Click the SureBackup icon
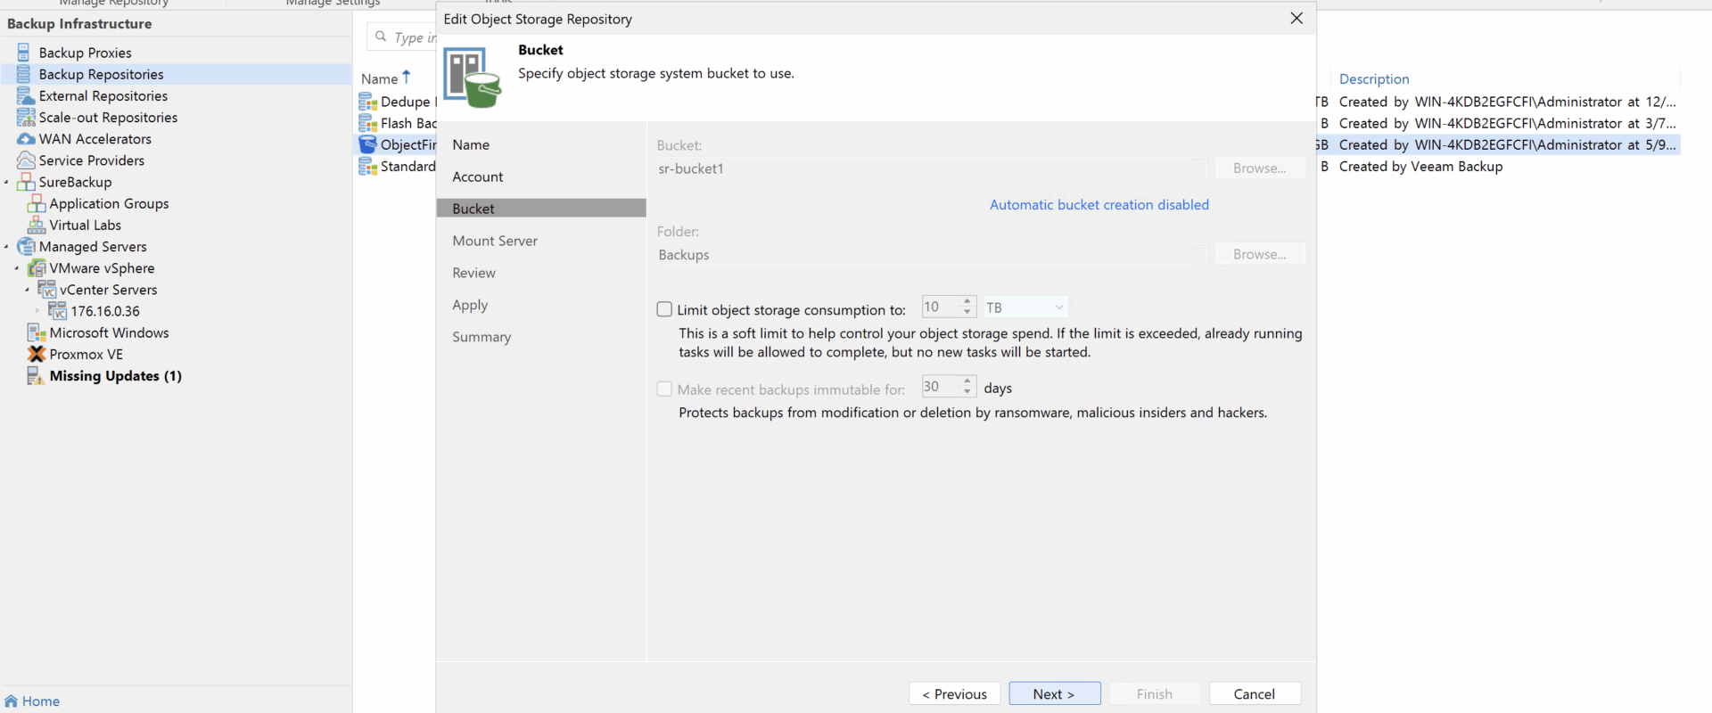Image resolution: width=1712 pixels, height=713 pixels. tap(26, 182)
